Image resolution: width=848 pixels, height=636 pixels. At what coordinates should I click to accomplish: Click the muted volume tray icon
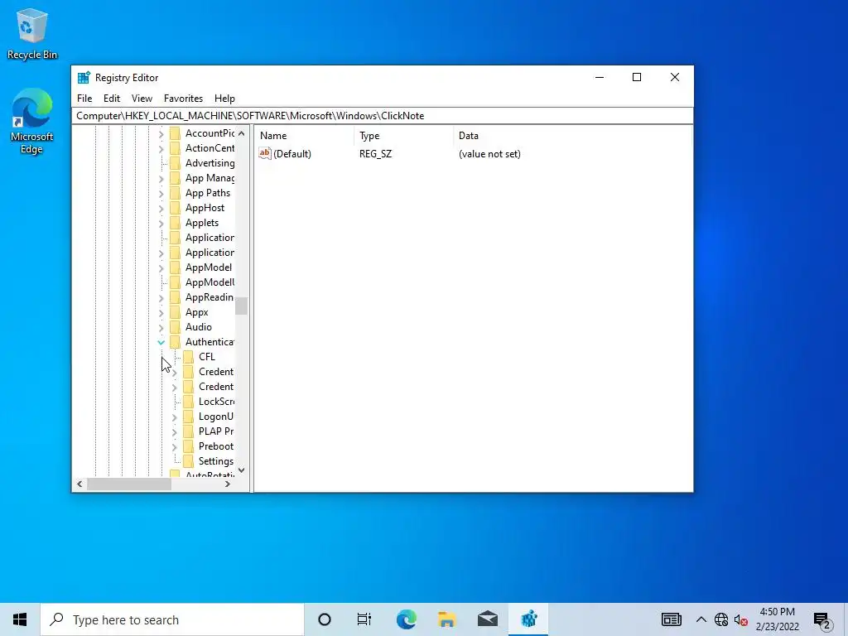click(x=741, y=619)
